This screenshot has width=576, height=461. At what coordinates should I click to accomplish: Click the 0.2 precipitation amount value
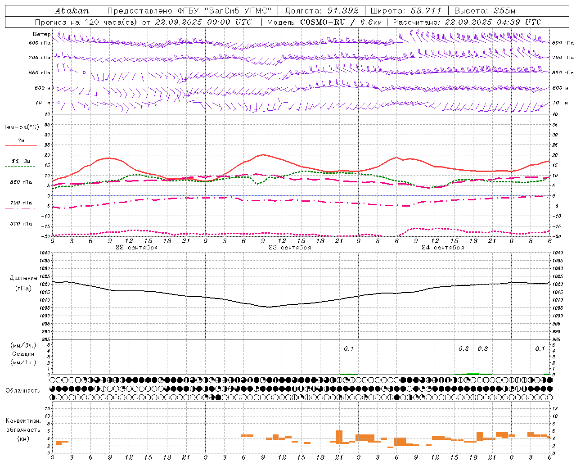[x=463, y=349]
